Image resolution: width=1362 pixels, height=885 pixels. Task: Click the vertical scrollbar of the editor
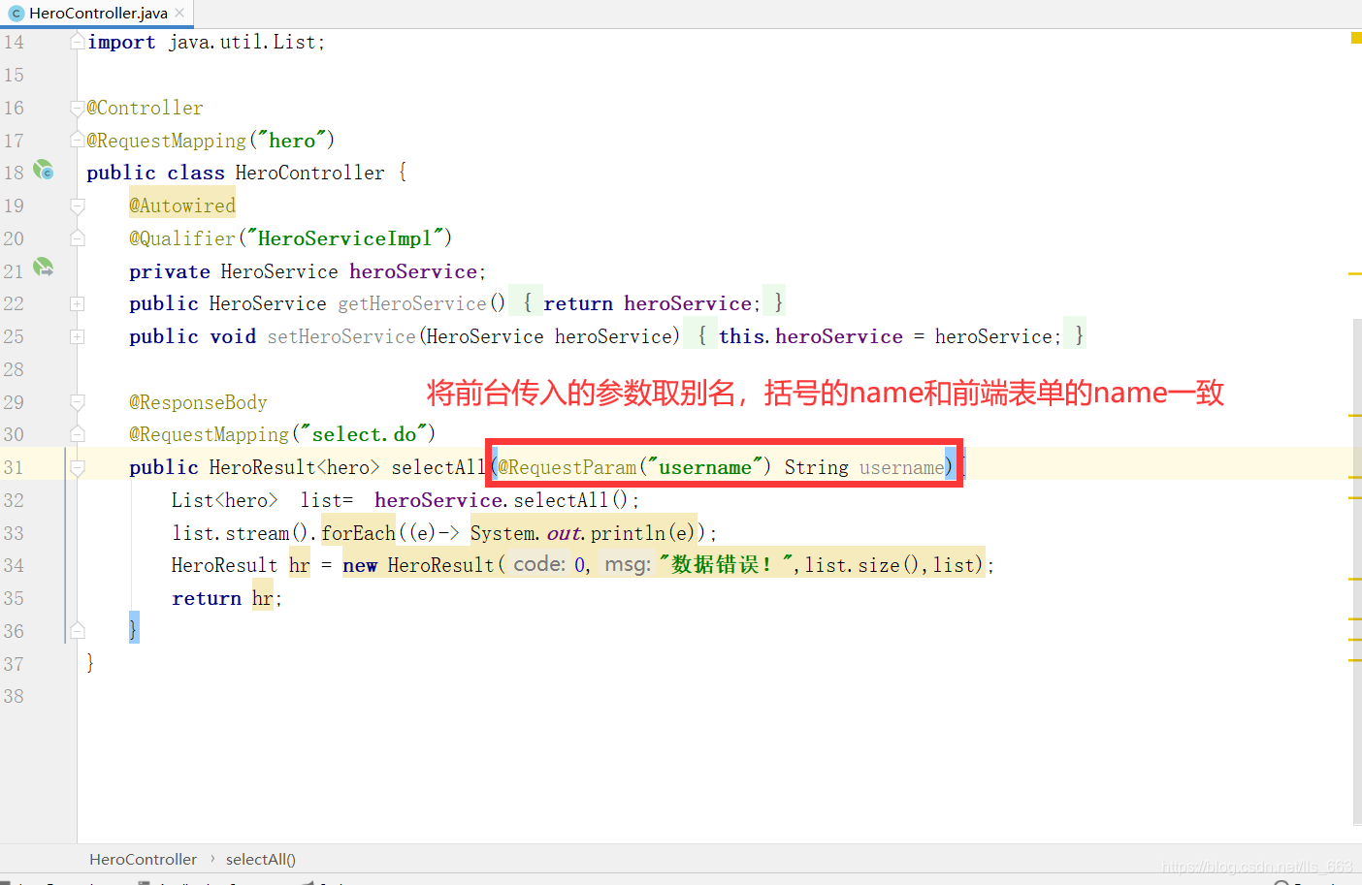[x=1357, y=572]
